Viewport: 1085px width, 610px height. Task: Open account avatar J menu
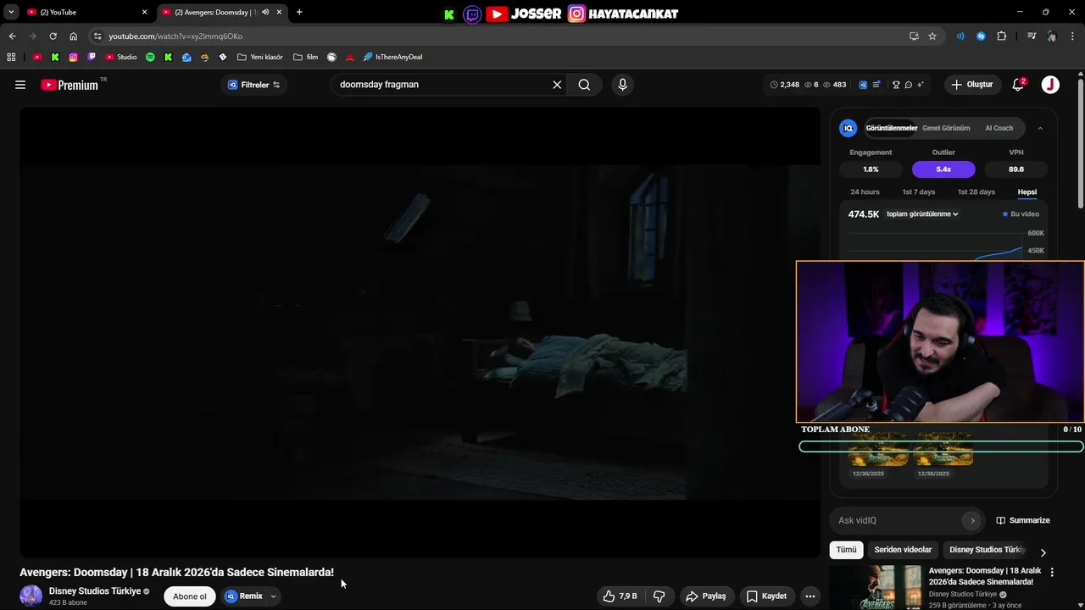tap(1050, 85)
